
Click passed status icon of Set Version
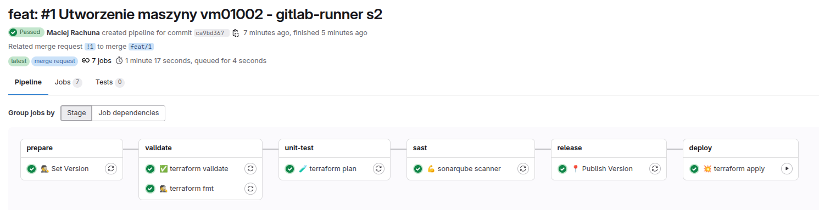pyautogui.click(x=32, y=169)
